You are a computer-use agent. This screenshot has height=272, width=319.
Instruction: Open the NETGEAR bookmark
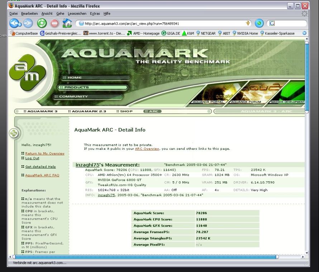[x=206, y=33]
